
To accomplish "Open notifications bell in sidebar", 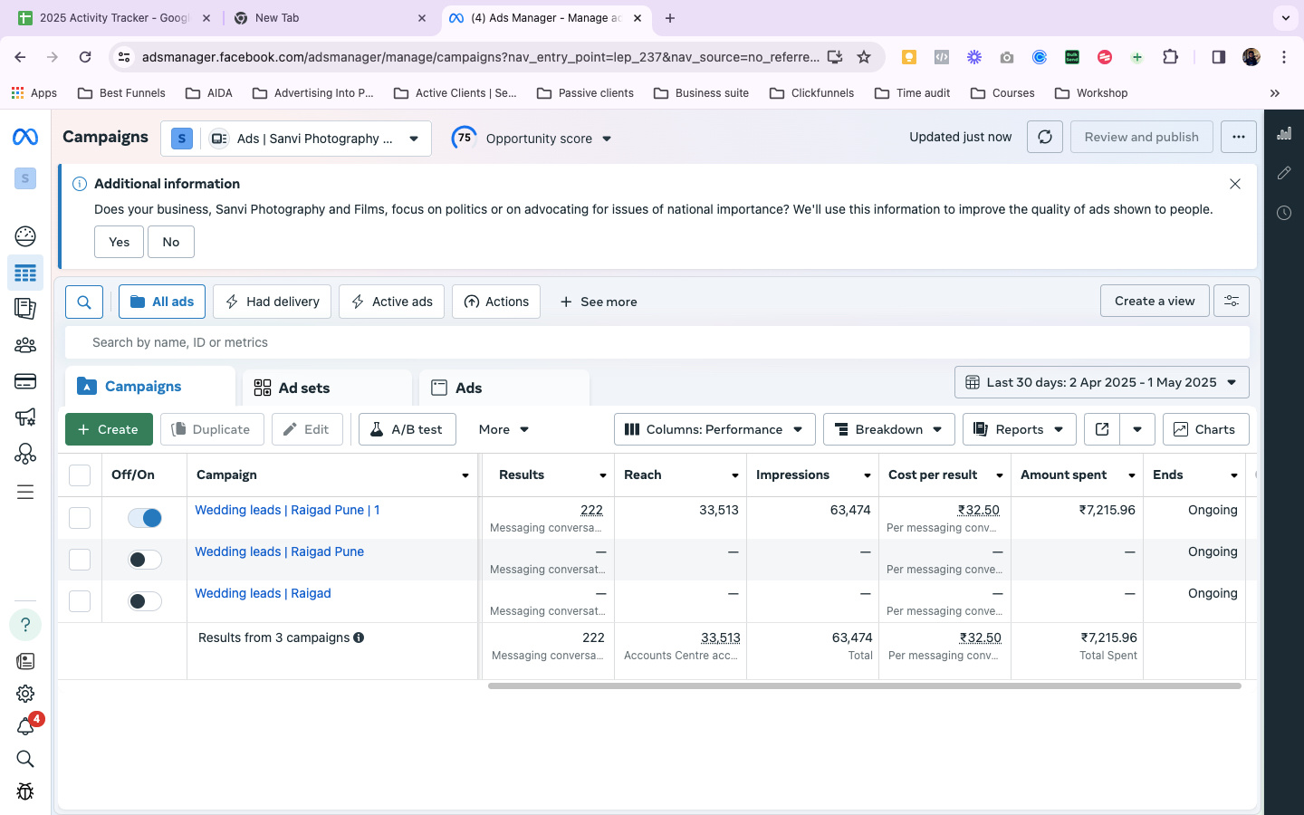I will tap(25, 727).
